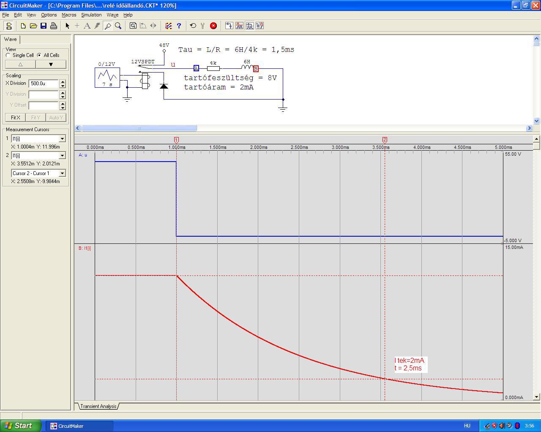This screenshot has width=541, height=432.
Task: Select the Zoom magnifier tool
Action: 118,26
